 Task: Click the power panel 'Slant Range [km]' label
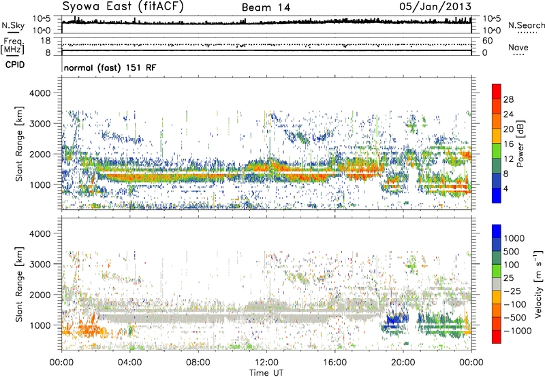click(x=19, y=144)
